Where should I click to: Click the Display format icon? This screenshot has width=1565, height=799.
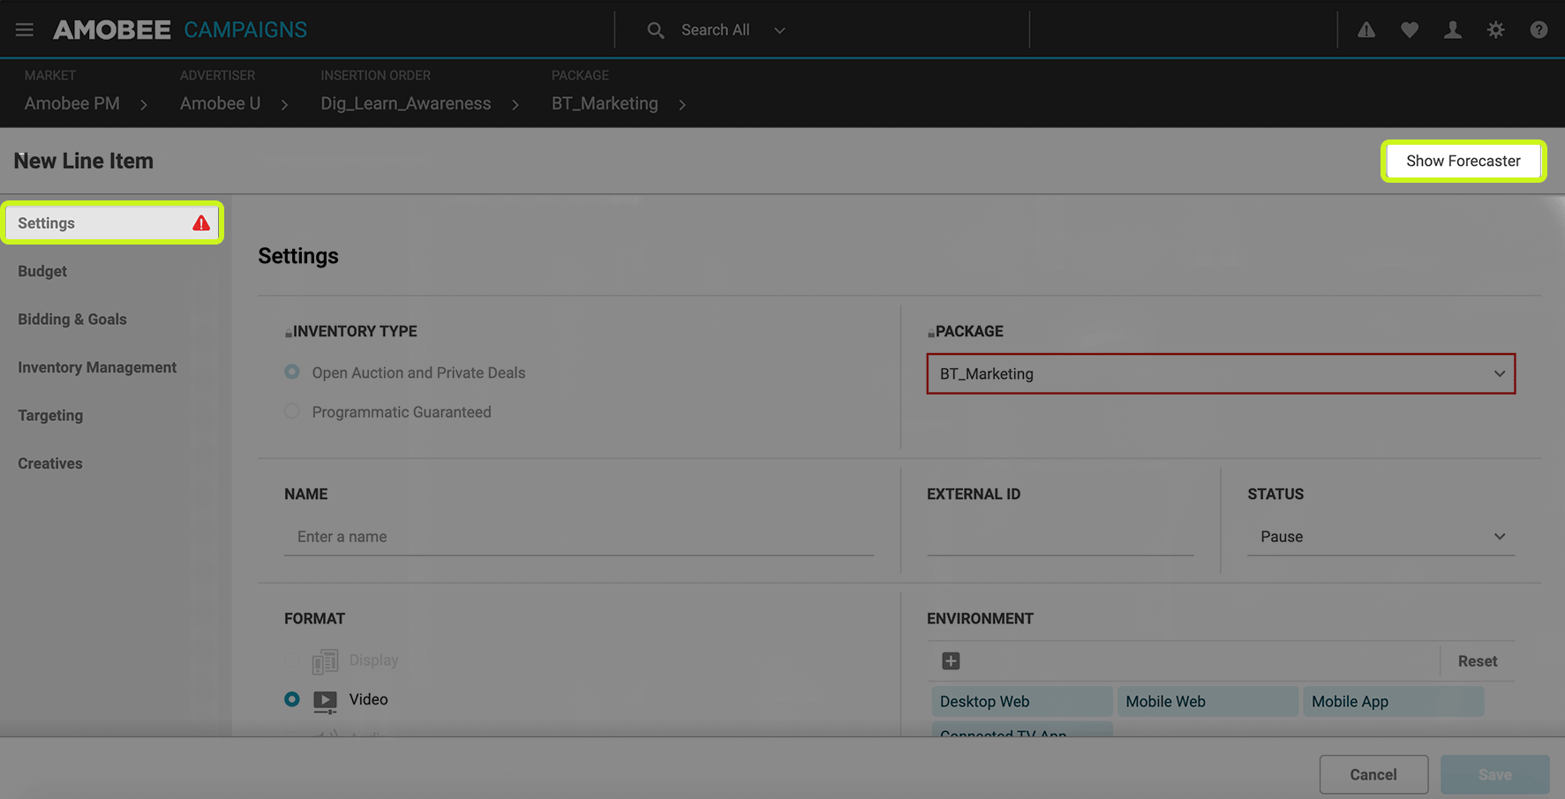point(325,661)
